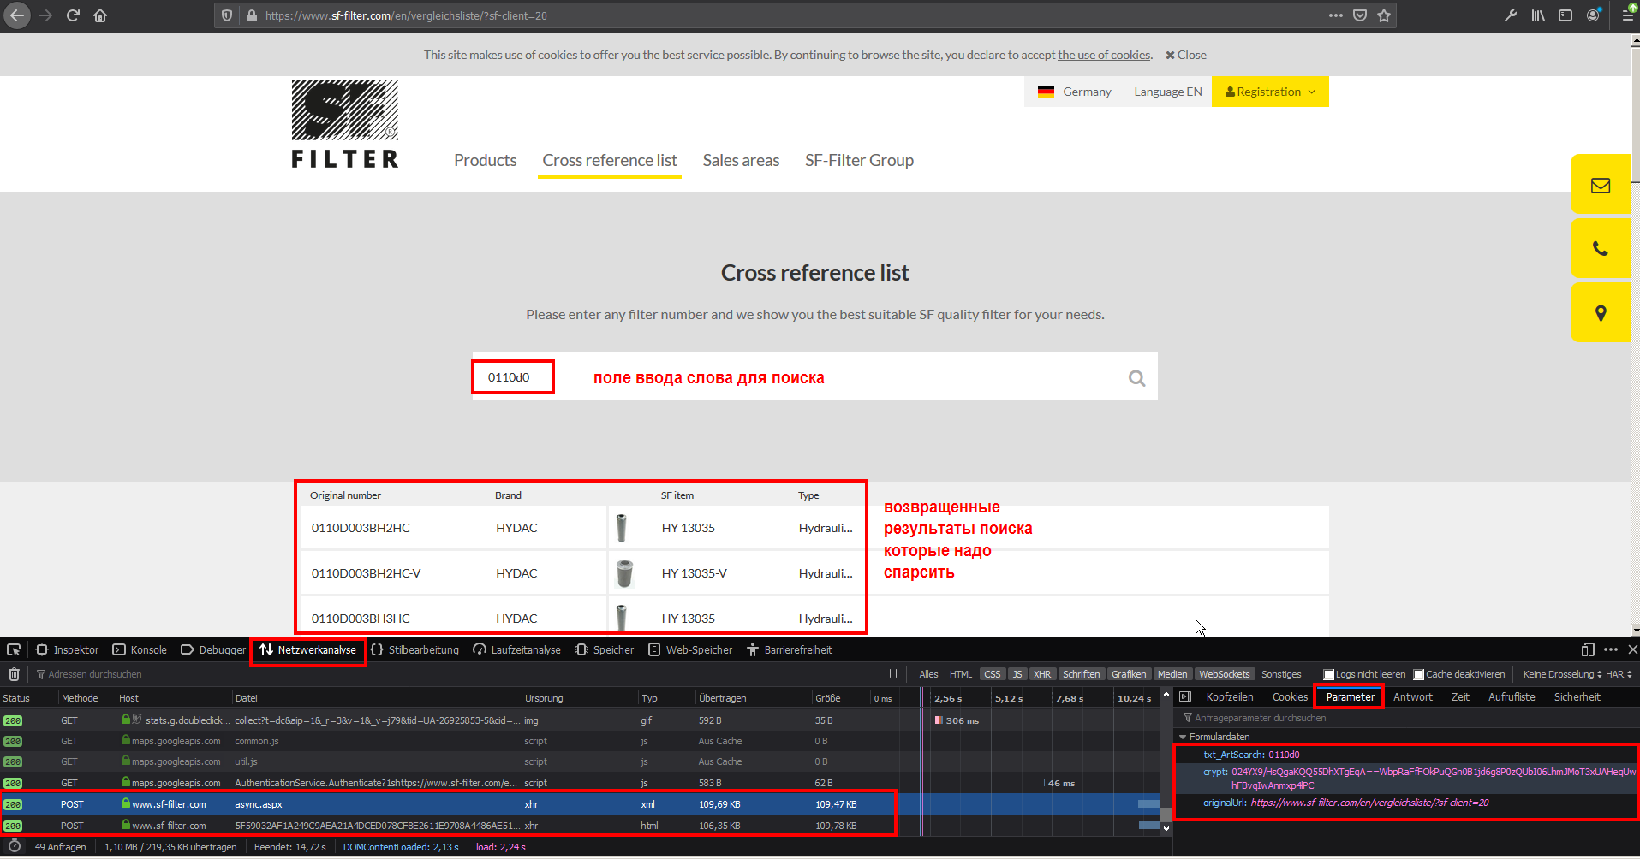1640x859 pixels.
Task: Collapse the Formulardaten section
Action: 1183,737
